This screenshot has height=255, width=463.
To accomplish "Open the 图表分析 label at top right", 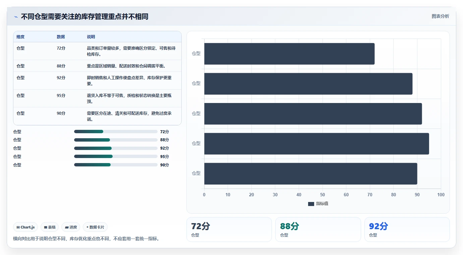I will coord(440,16).
